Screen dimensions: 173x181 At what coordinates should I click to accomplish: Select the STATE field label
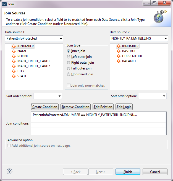tap(22, 76)
